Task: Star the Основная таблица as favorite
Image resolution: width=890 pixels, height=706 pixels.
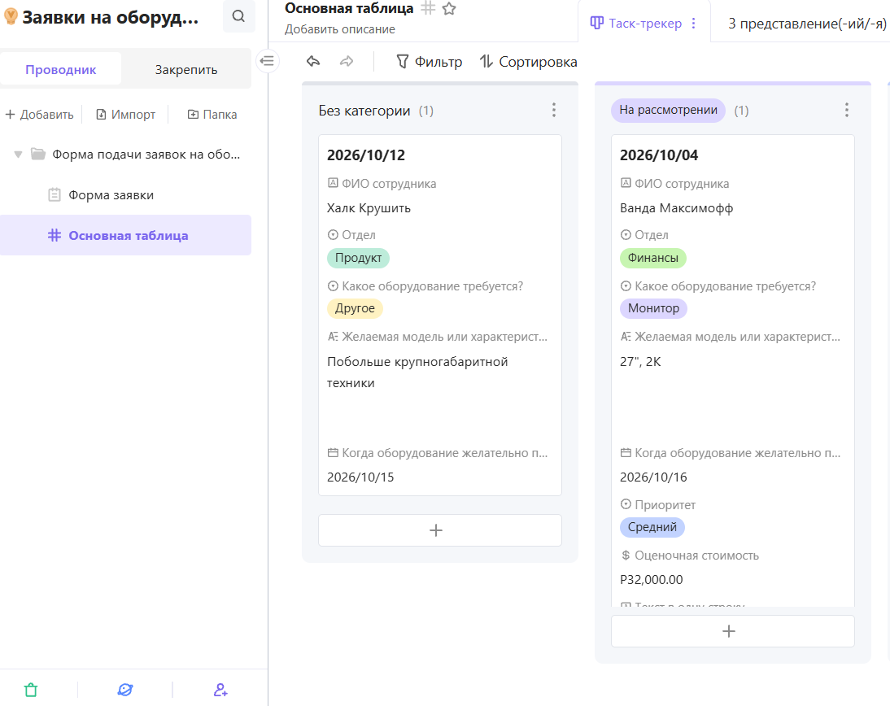Action: click(449, 8)
